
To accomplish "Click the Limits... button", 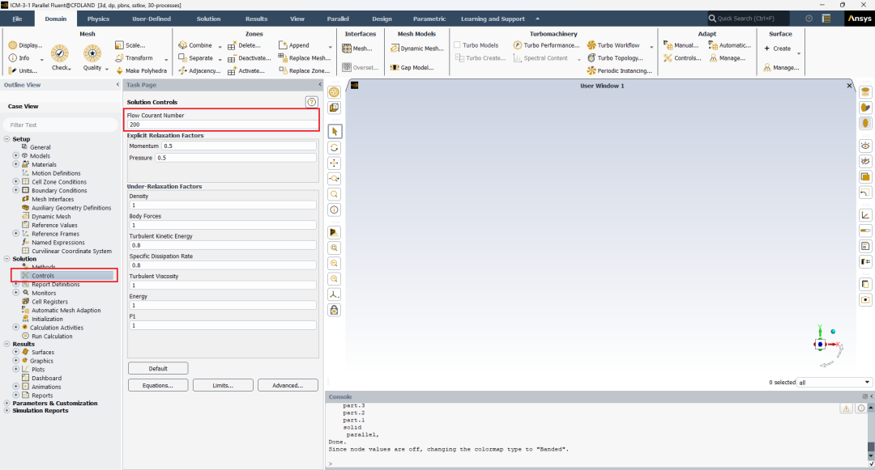I will [223, 385].
